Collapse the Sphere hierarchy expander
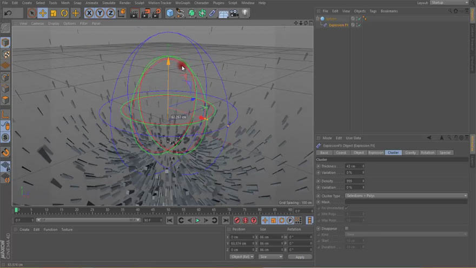 pos(318,19)
